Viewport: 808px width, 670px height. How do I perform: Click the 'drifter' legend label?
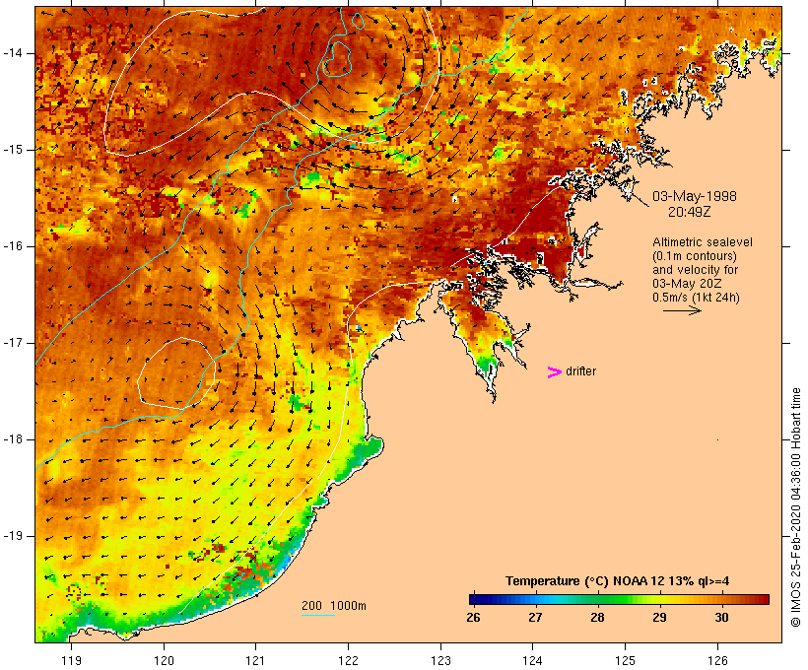pos(580,371)
